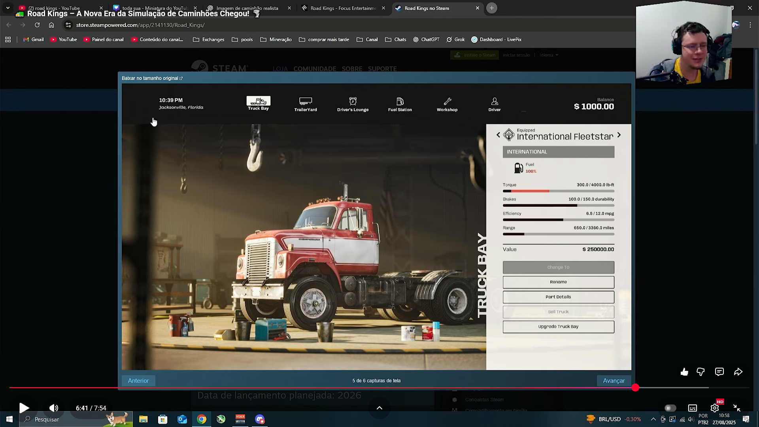Open the COMUNIDADE Steam menu
Screen dimensions: 759x427
pos(315,69)
